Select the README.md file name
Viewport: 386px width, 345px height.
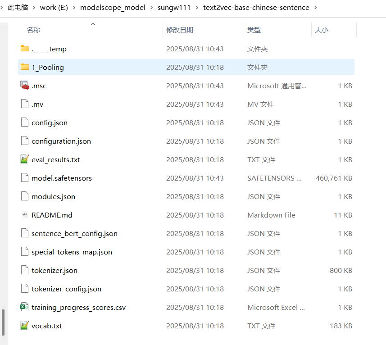(x=52, y=215)
